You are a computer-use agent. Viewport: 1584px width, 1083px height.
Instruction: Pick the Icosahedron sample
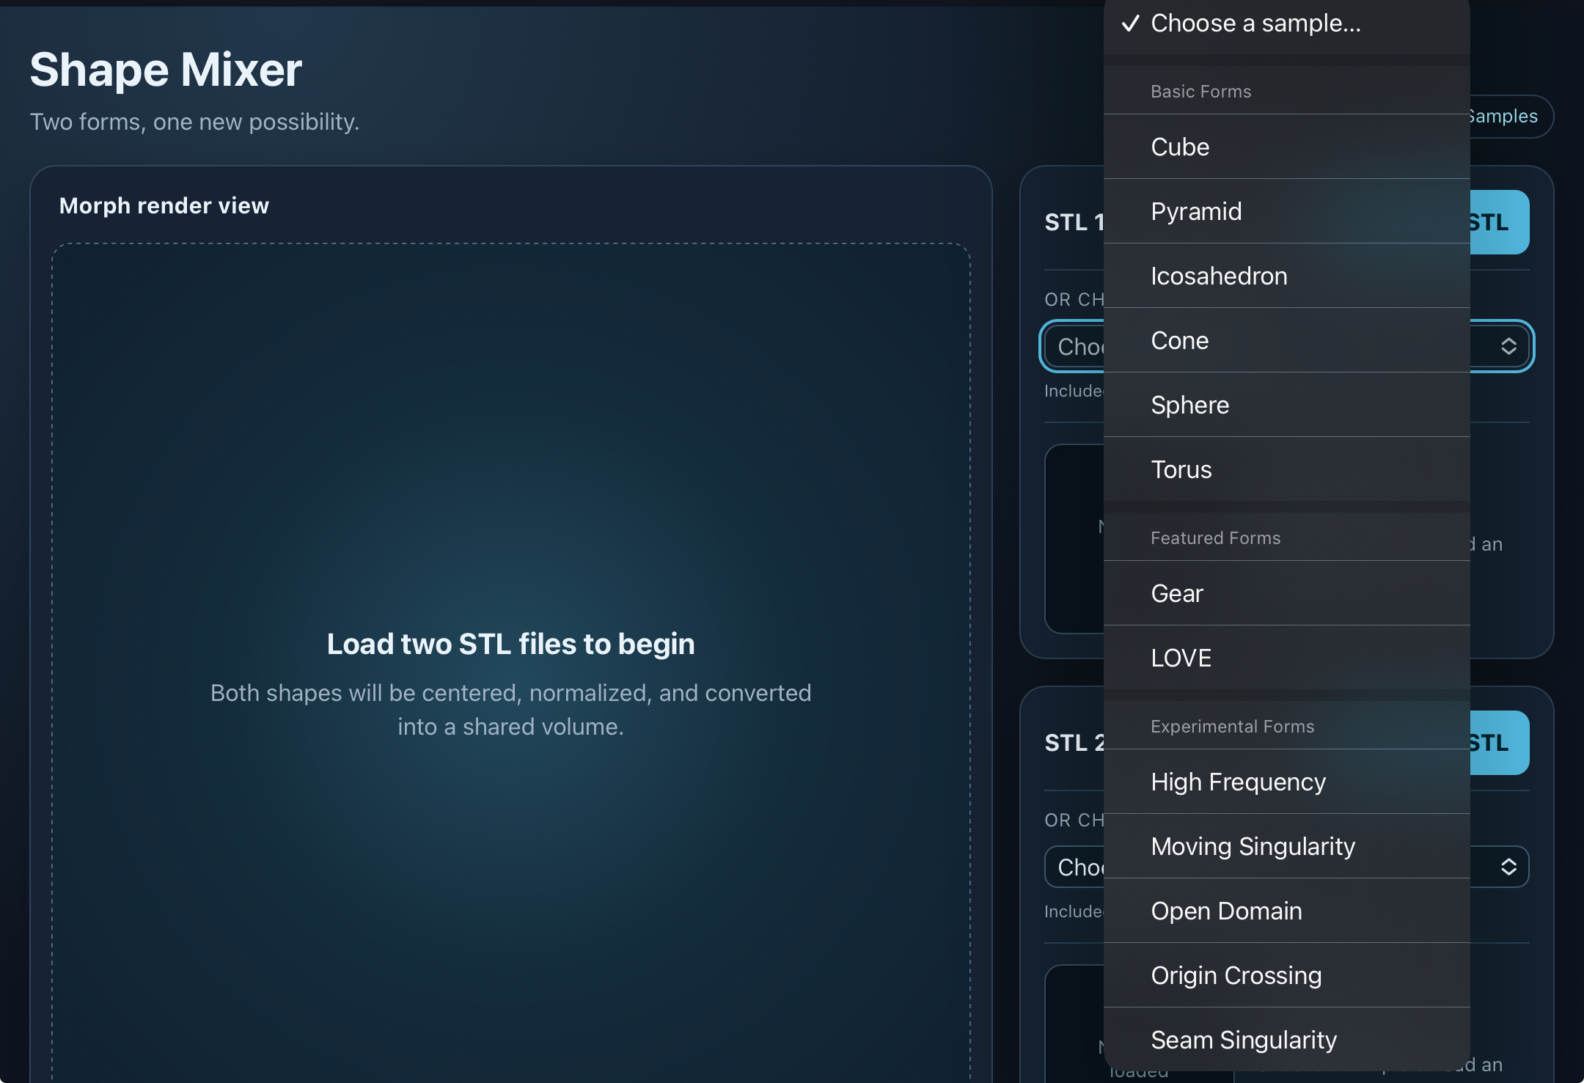click(1286, 276)
